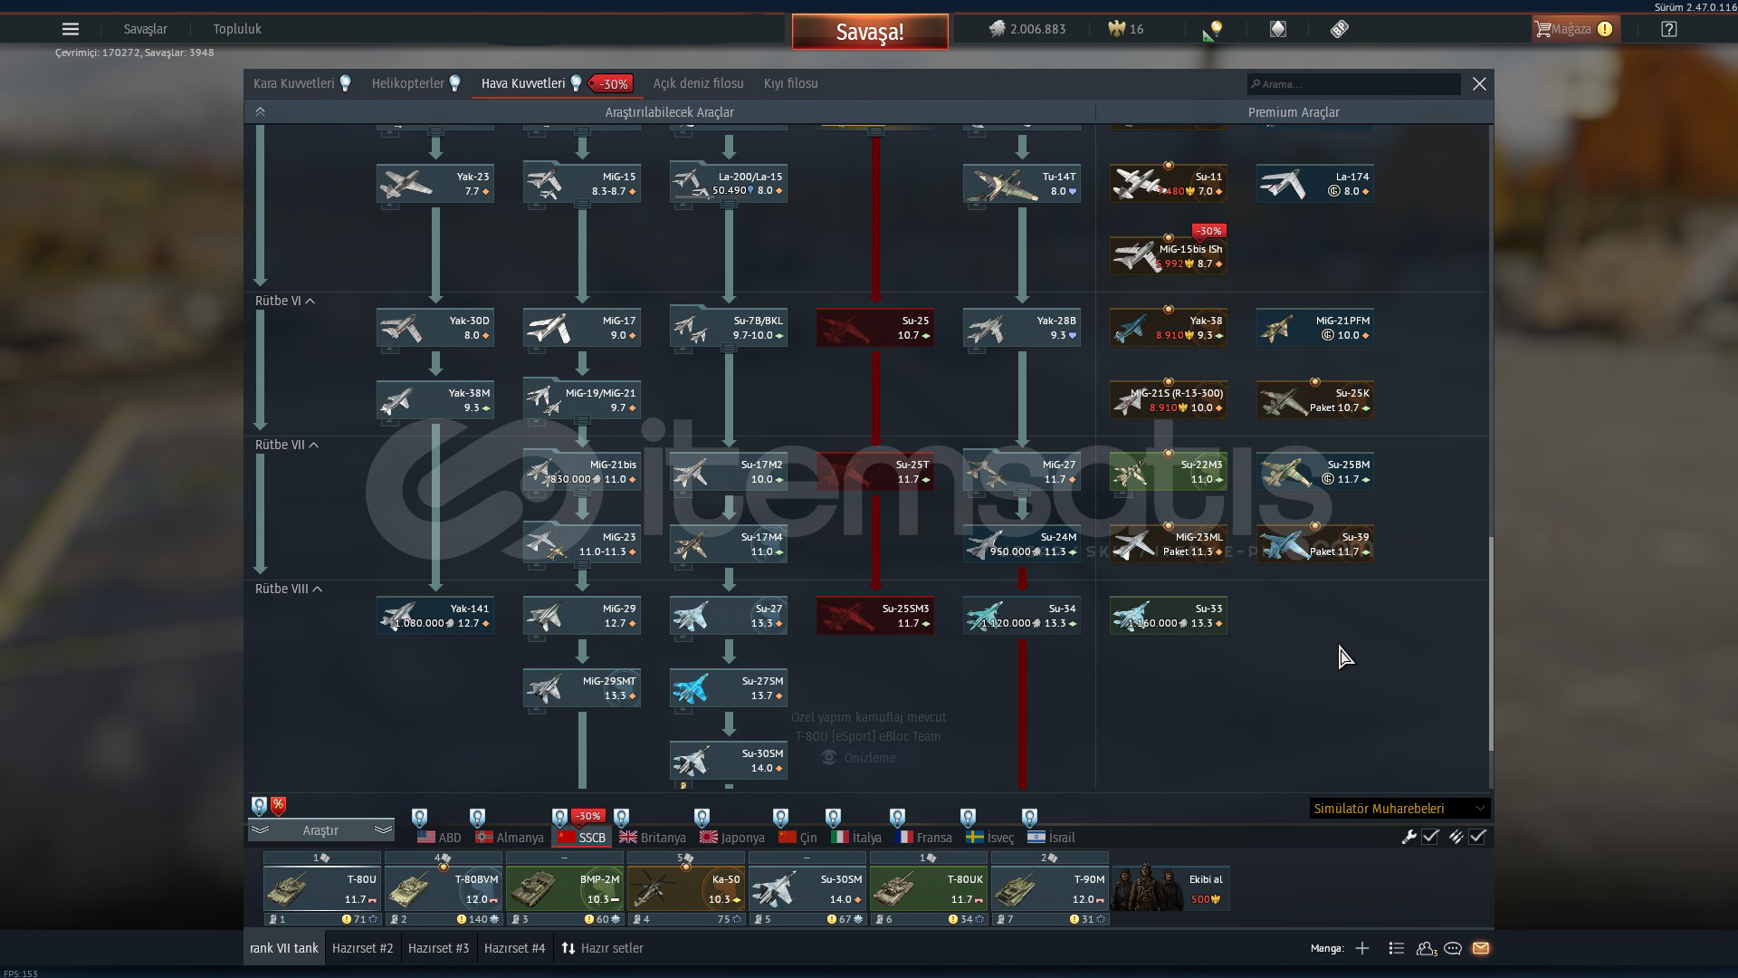Select the Japonya nation tab

(731, 838)
